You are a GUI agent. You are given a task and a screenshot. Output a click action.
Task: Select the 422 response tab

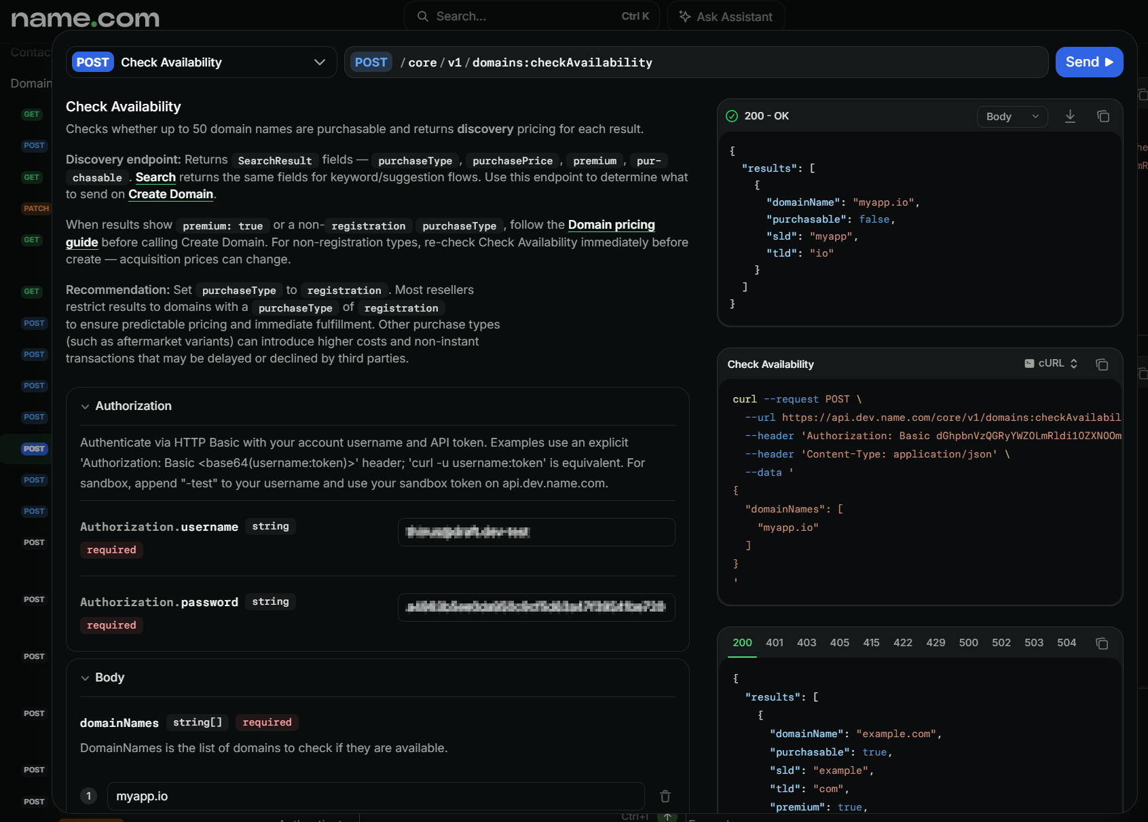903,643
